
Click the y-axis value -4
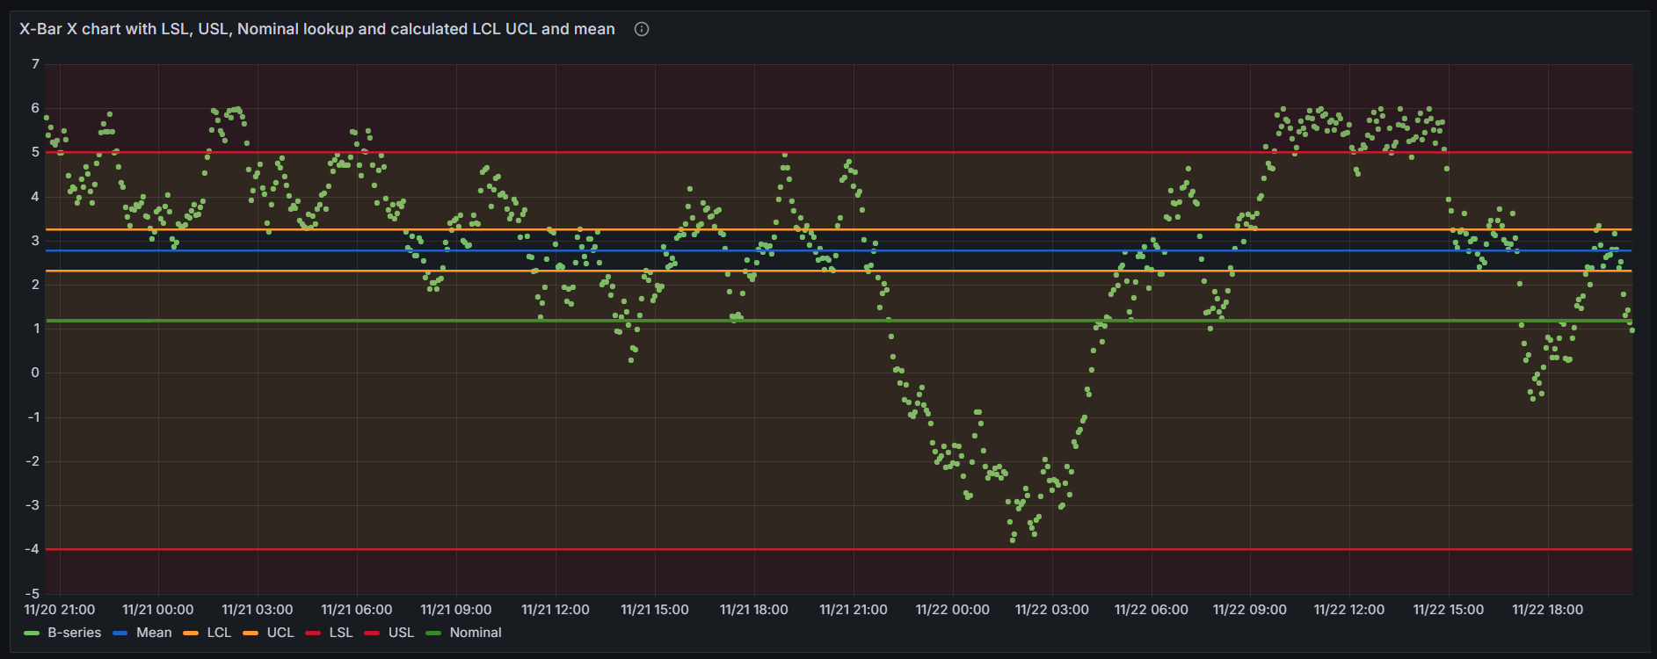point(33,549)
